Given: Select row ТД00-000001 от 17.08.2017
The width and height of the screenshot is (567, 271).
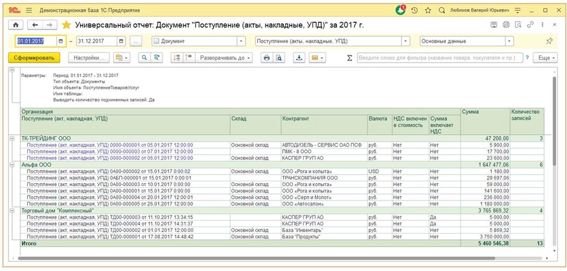Looking at the screenshot, I should tap(110, 237).
